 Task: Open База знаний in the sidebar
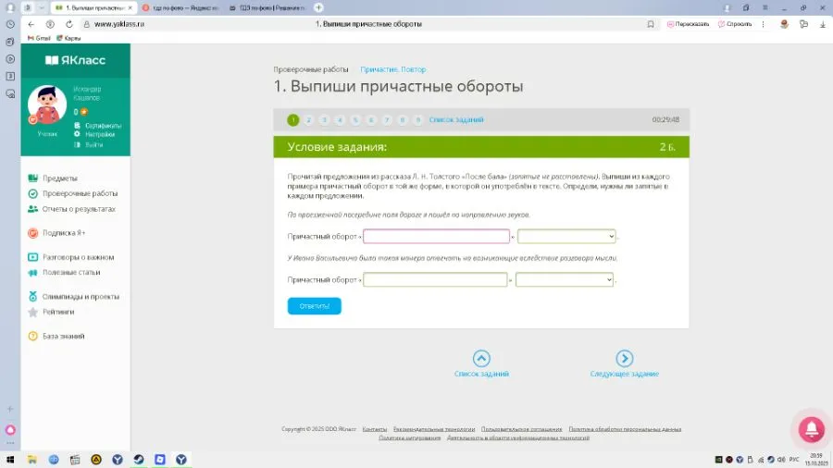(x=63, y=337)
